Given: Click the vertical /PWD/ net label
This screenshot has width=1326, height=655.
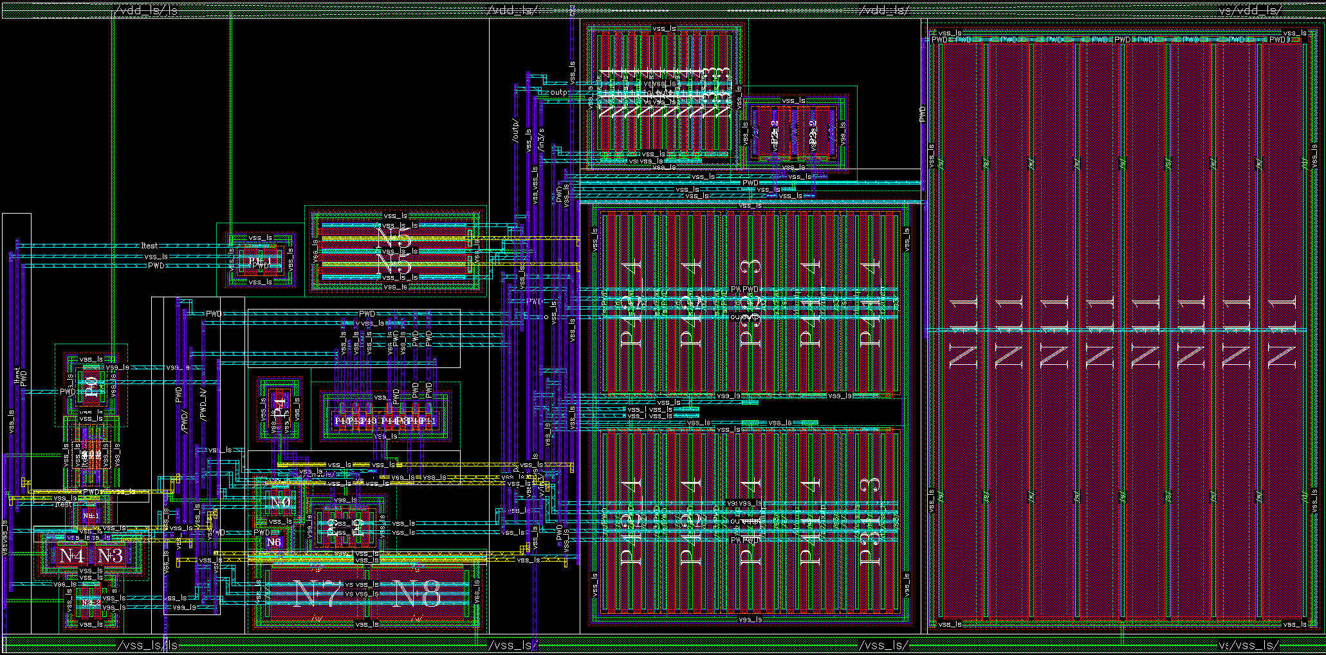Looking at the screenshot, I should [184, 422].
